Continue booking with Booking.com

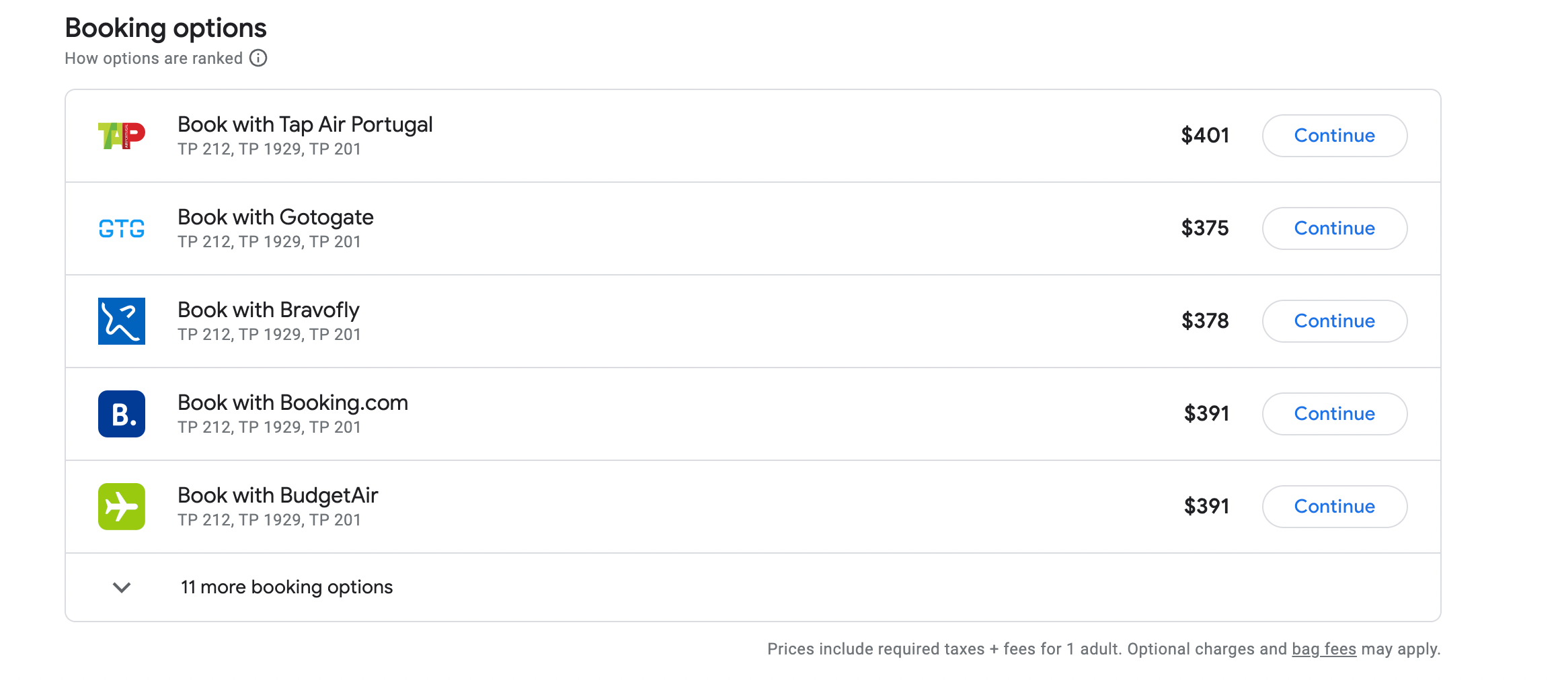(1334, 414)
